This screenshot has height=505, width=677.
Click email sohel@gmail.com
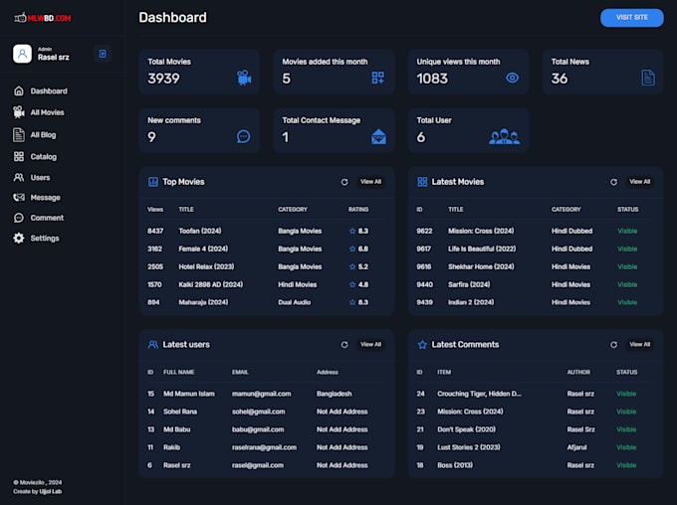tap(258, 412)
